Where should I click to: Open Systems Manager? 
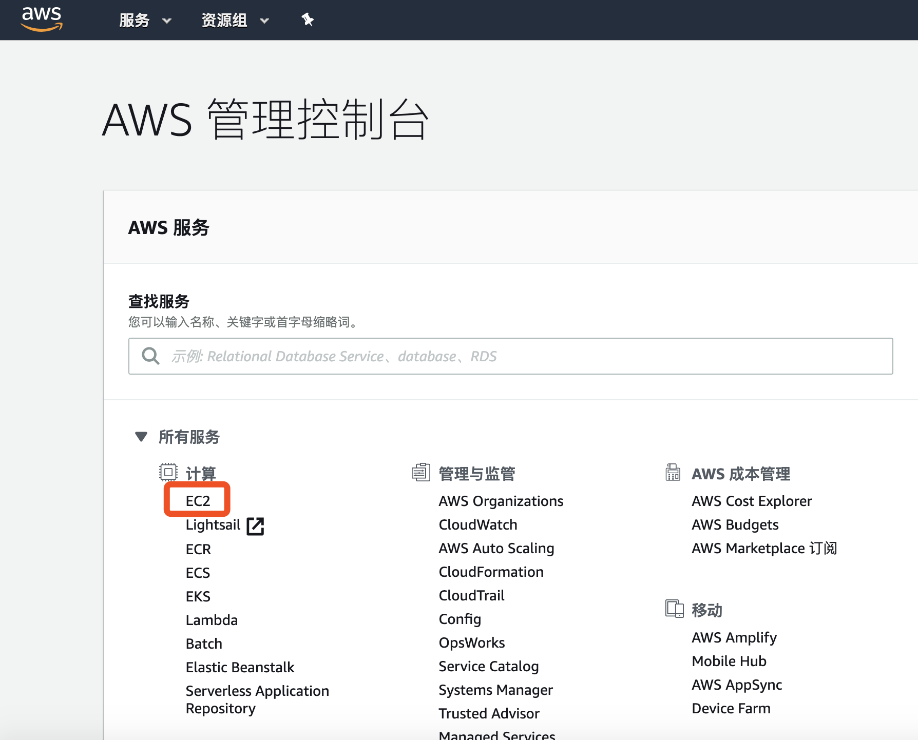point(495,690)
